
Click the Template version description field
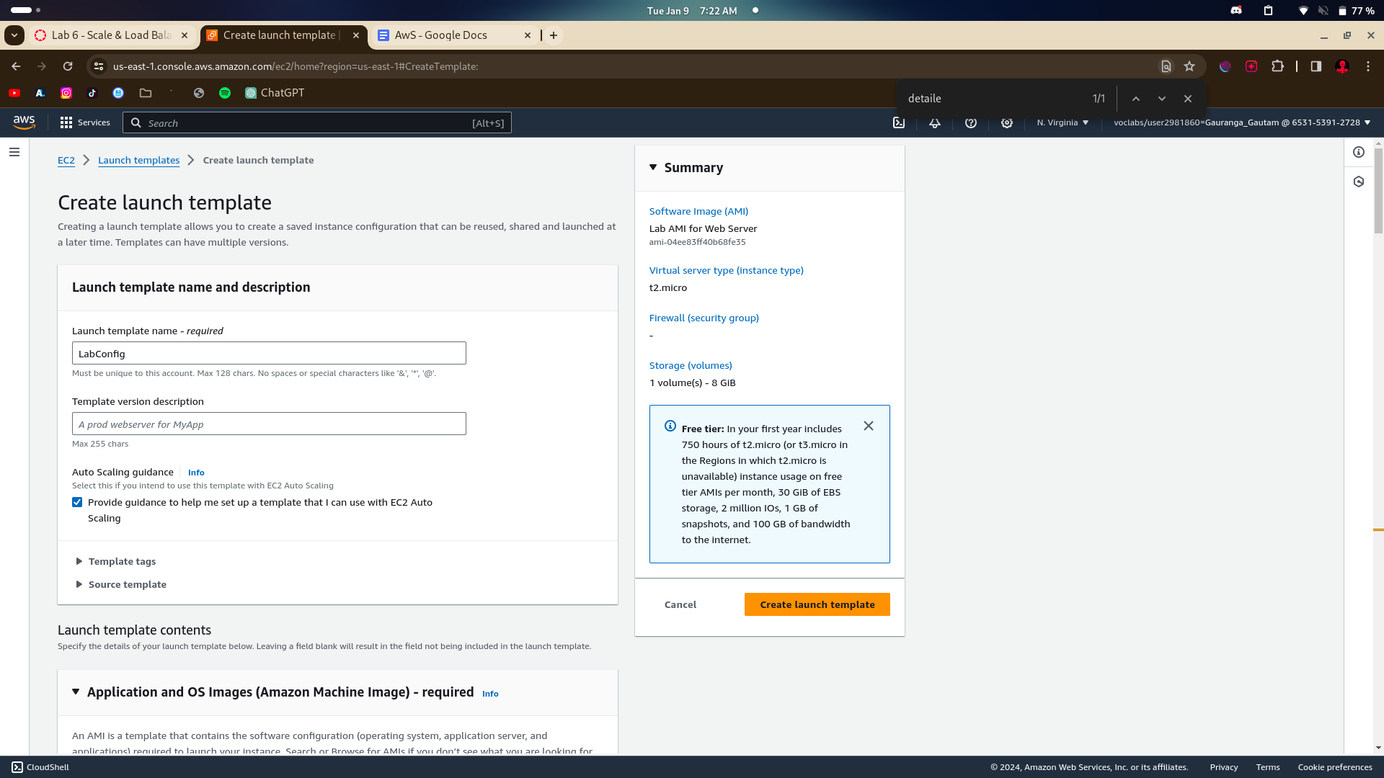tap(269, 424)
